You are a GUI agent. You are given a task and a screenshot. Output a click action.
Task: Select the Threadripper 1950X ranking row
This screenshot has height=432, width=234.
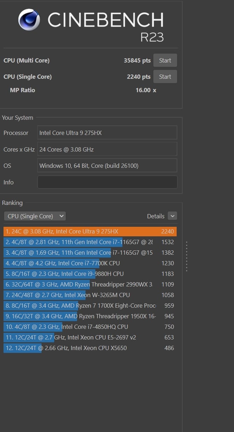pos(90,316)
